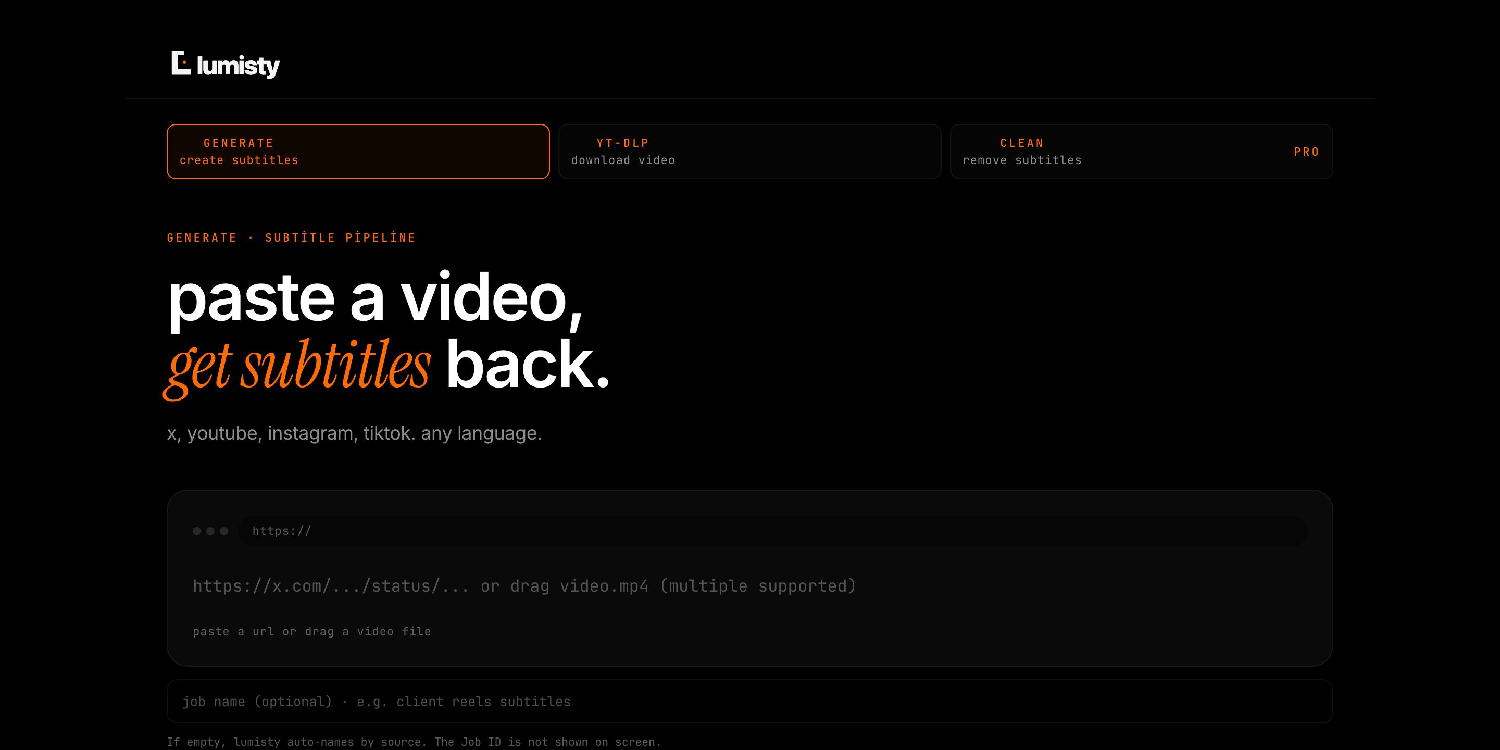Click the PRO badge on the CLEAN tab
This screenshot has height=750, width=1500.
pos(1306,152)
